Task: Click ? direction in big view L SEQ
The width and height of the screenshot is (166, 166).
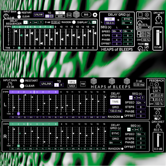Action: pyautogui.click(x=142, y=98)
